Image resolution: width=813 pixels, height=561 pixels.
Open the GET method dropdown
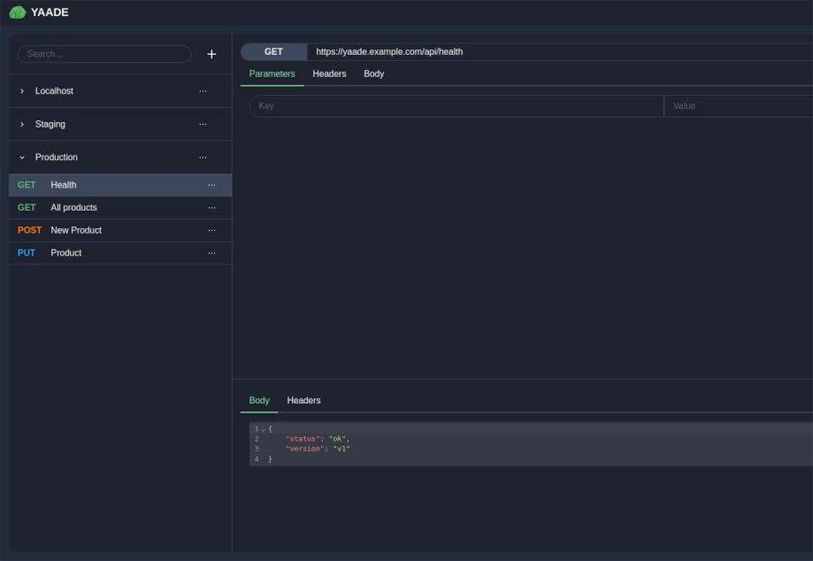point(274,52)
